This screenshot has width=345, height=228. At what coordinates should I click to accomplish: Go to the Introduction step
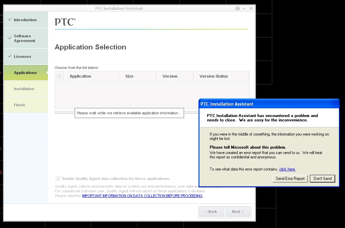click(26, 20)
